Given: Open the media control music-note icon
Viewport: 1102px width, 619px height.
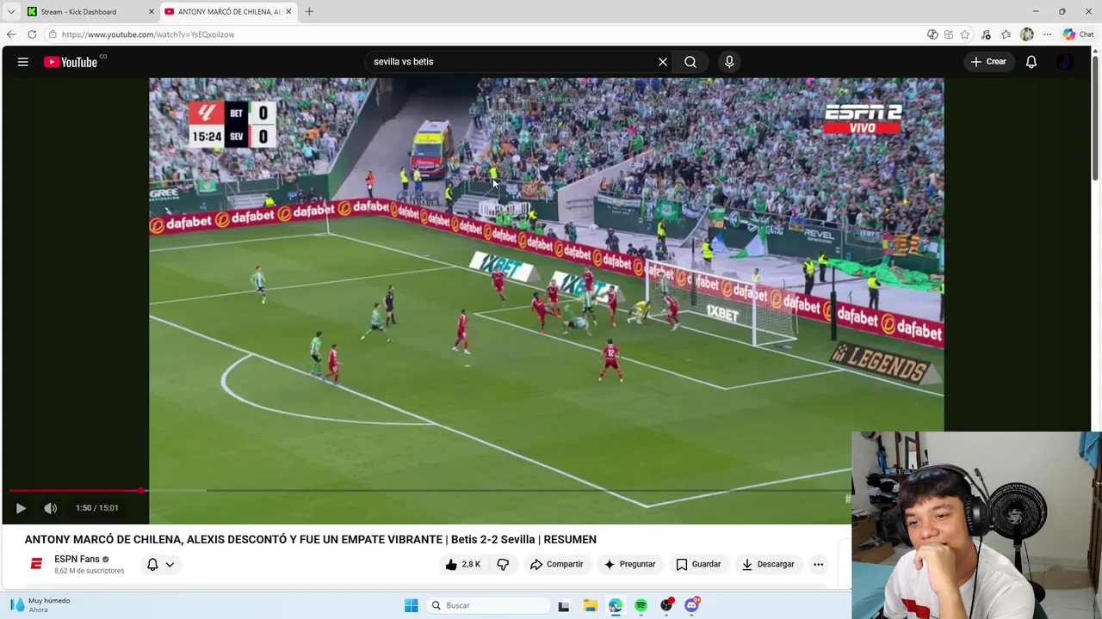Looking at the screenshot, I should point(986,34).
